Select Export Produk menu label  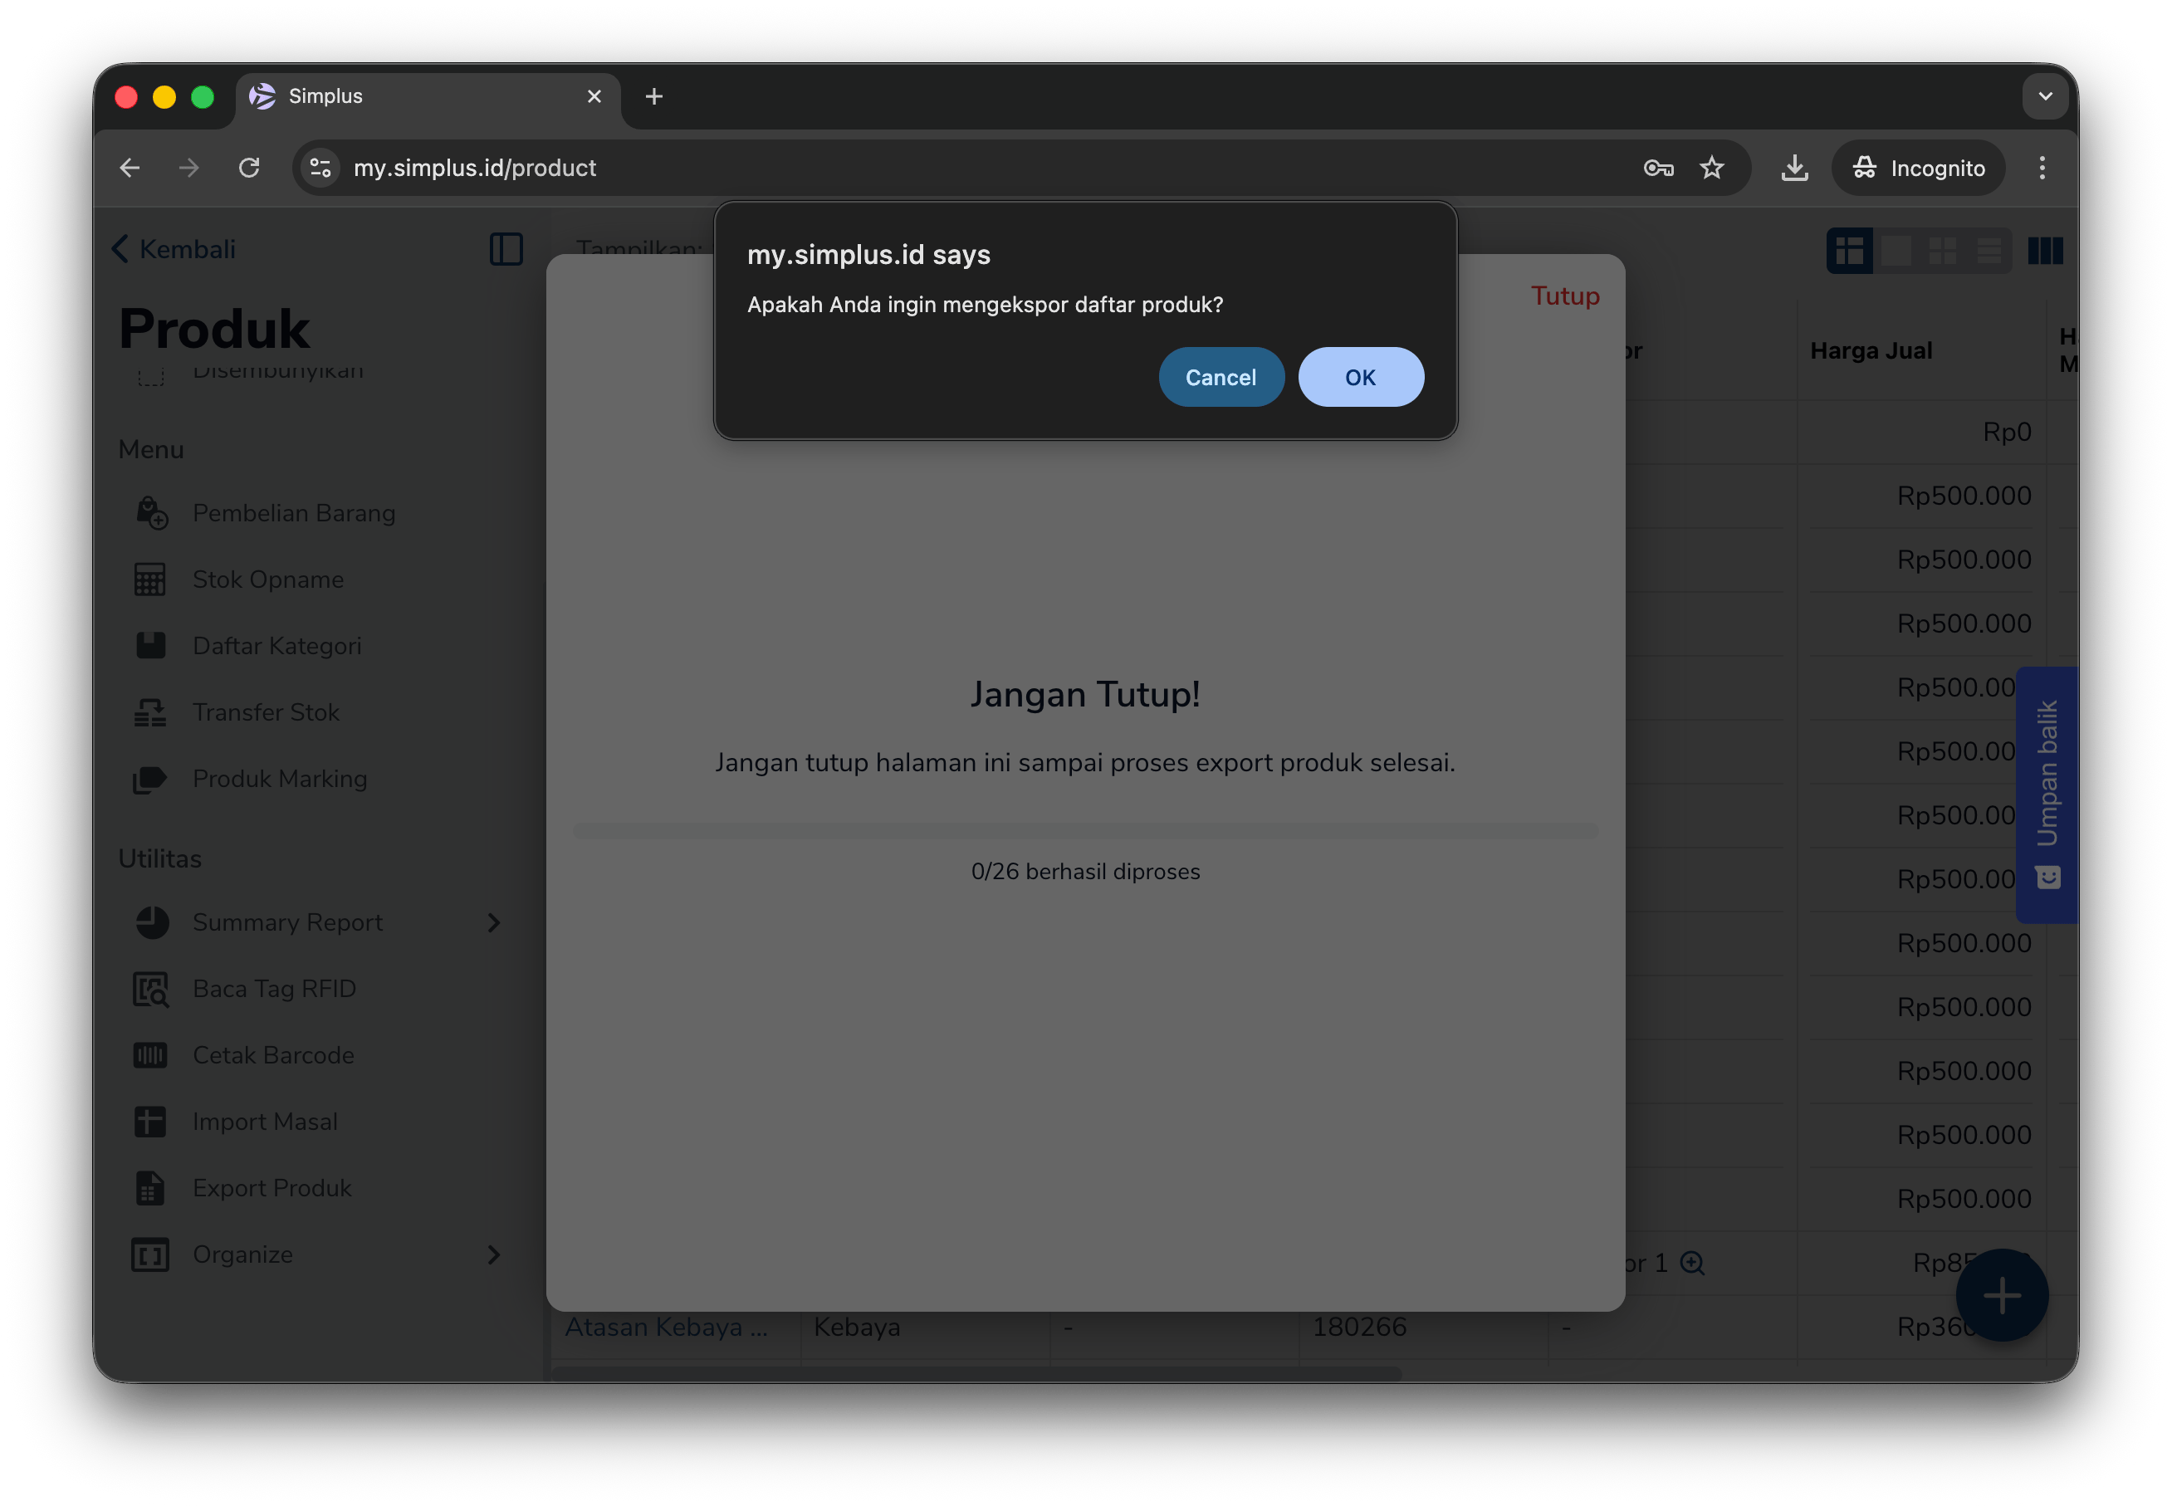(271, 1188)
